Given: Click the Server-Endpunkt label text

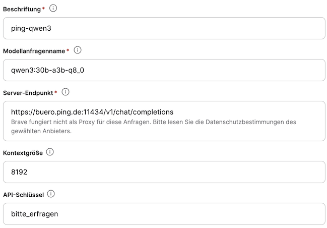Looking at the screenshot, I should [x=28, y=93].
